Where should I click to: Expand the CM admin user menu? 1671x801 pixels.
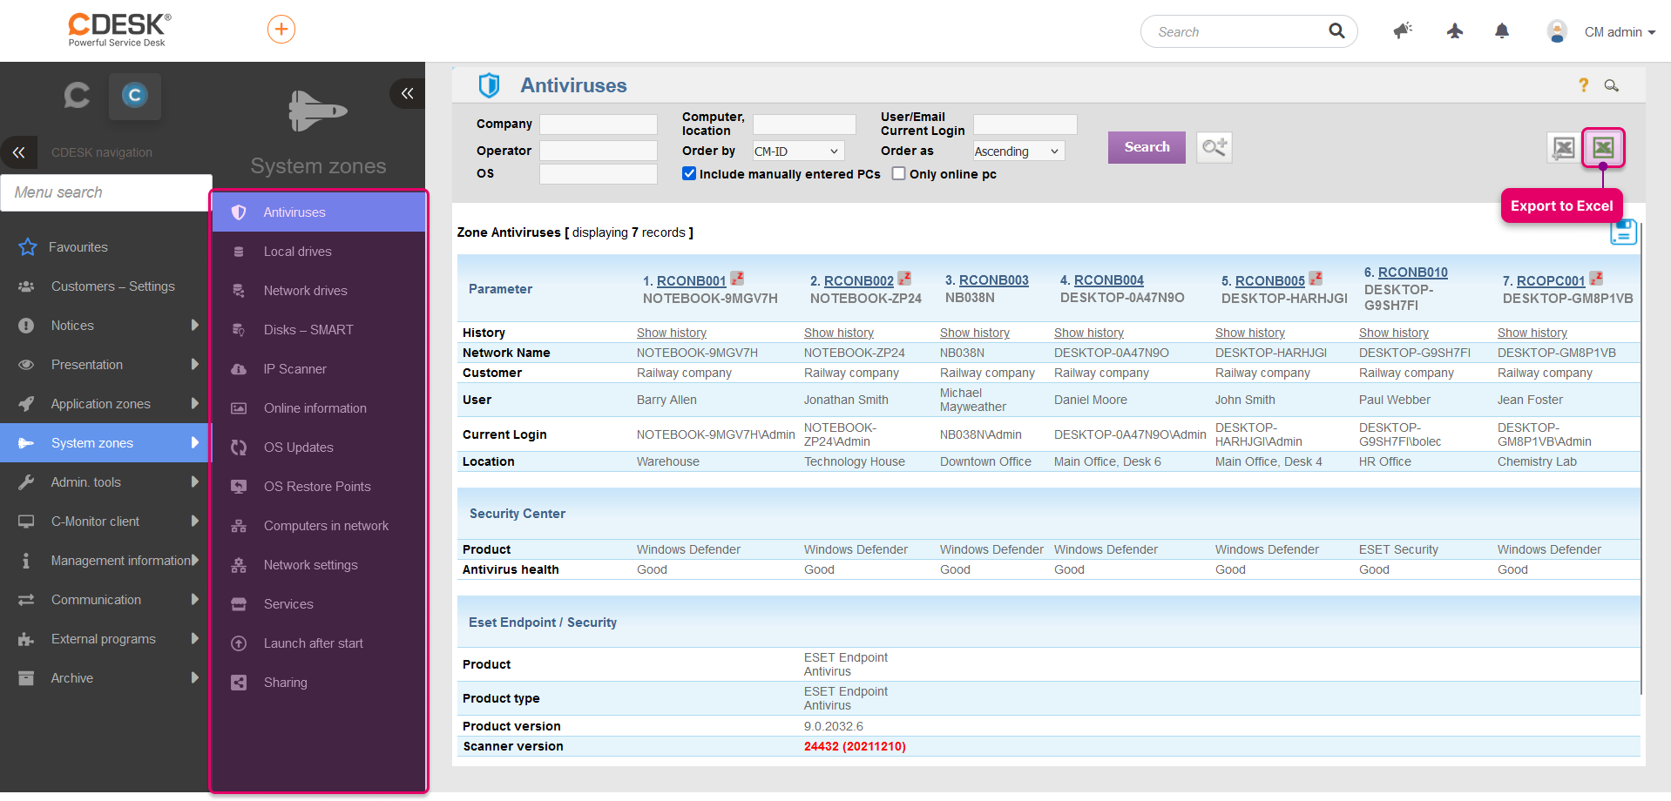(1620, 32)
